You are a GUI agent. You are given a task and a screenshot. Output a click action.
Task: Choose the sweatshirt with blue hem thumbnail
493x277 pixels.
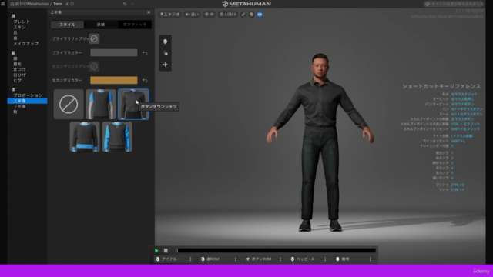click(85, 137)
